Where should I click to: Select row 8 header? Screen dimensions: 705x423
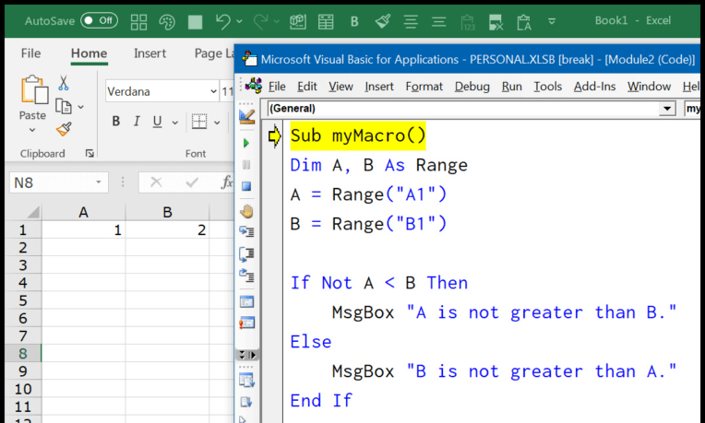(x=22, y=354)
